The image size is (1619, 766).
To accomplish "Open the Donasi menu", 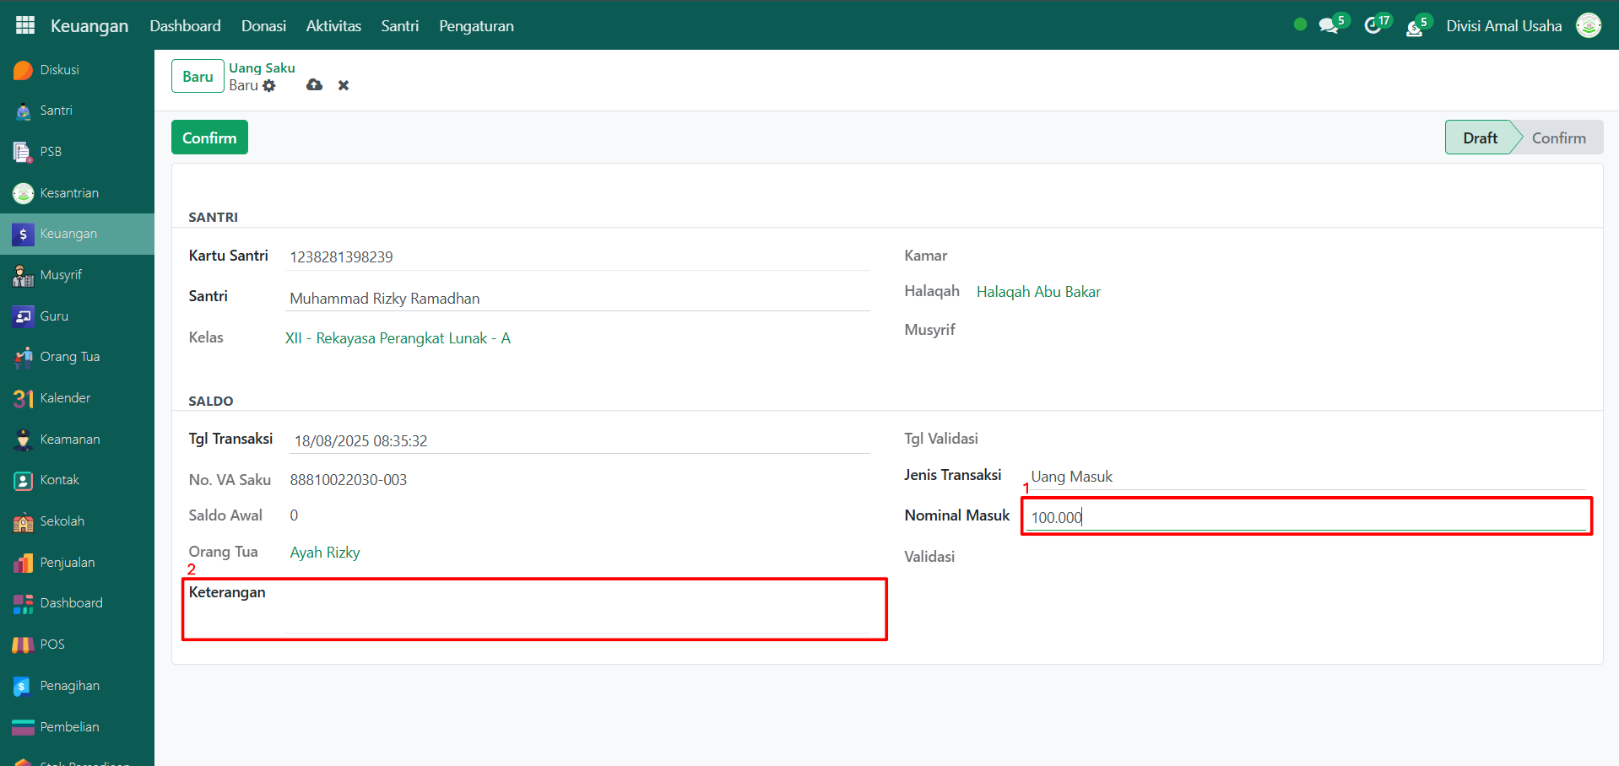I will tap(263, 26).
